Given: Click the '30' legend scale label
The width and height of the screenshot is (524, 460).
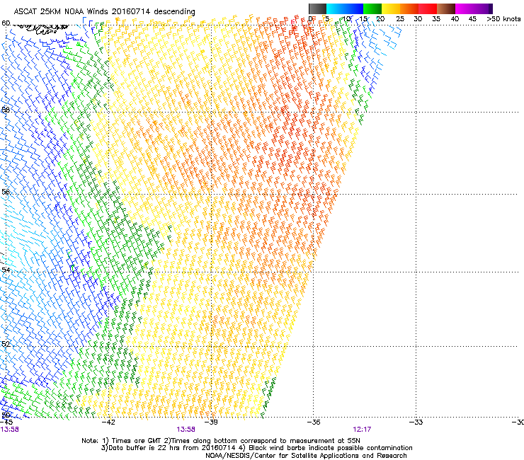Looking at the screenshot, I should (x=418, y=18).
